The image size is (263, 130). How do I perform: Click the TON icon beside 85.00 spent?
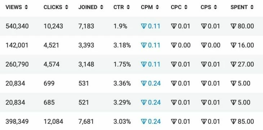(x=233, y=121)
